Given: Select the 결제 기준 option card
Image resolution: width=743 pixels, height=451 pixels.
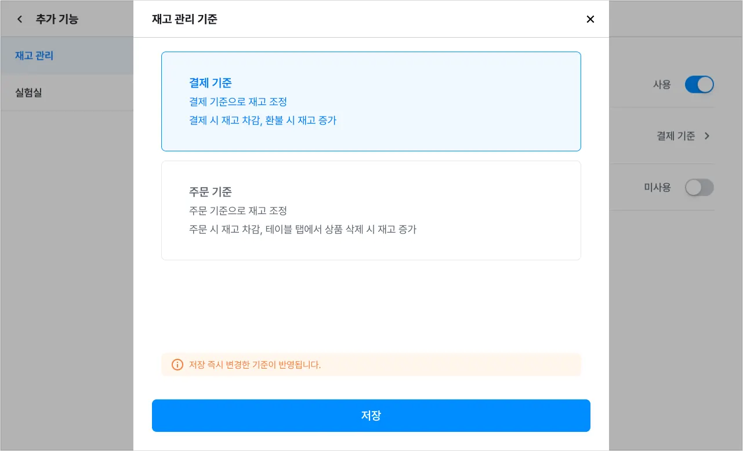Looking at the screenshot, I should [371, 101].
